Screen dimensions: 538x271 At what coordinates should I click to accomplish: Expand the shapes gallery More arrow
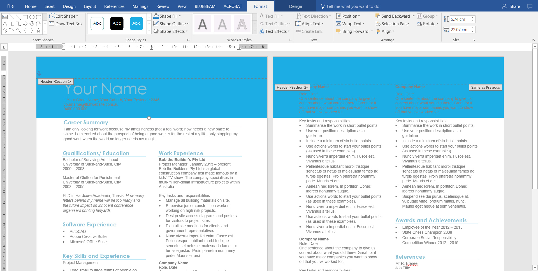click(45, 31)
